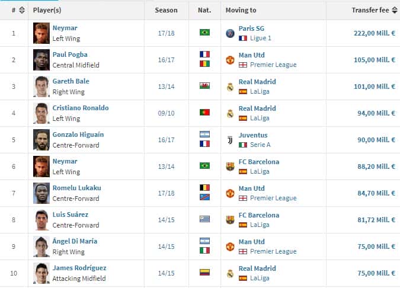Open Gonzalo Higuaín's player profile link
The width and height of the screenshot is (400, 288).
tap(78, 135)
